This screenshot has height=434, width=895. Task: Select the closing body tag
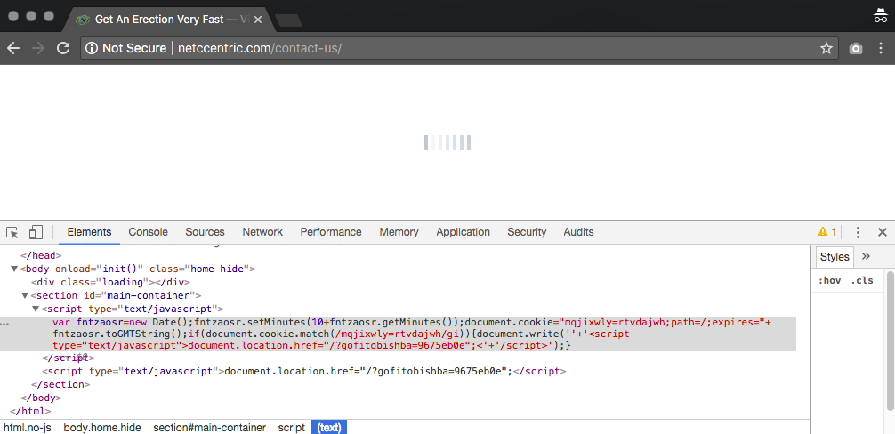(x=41, y=398)
